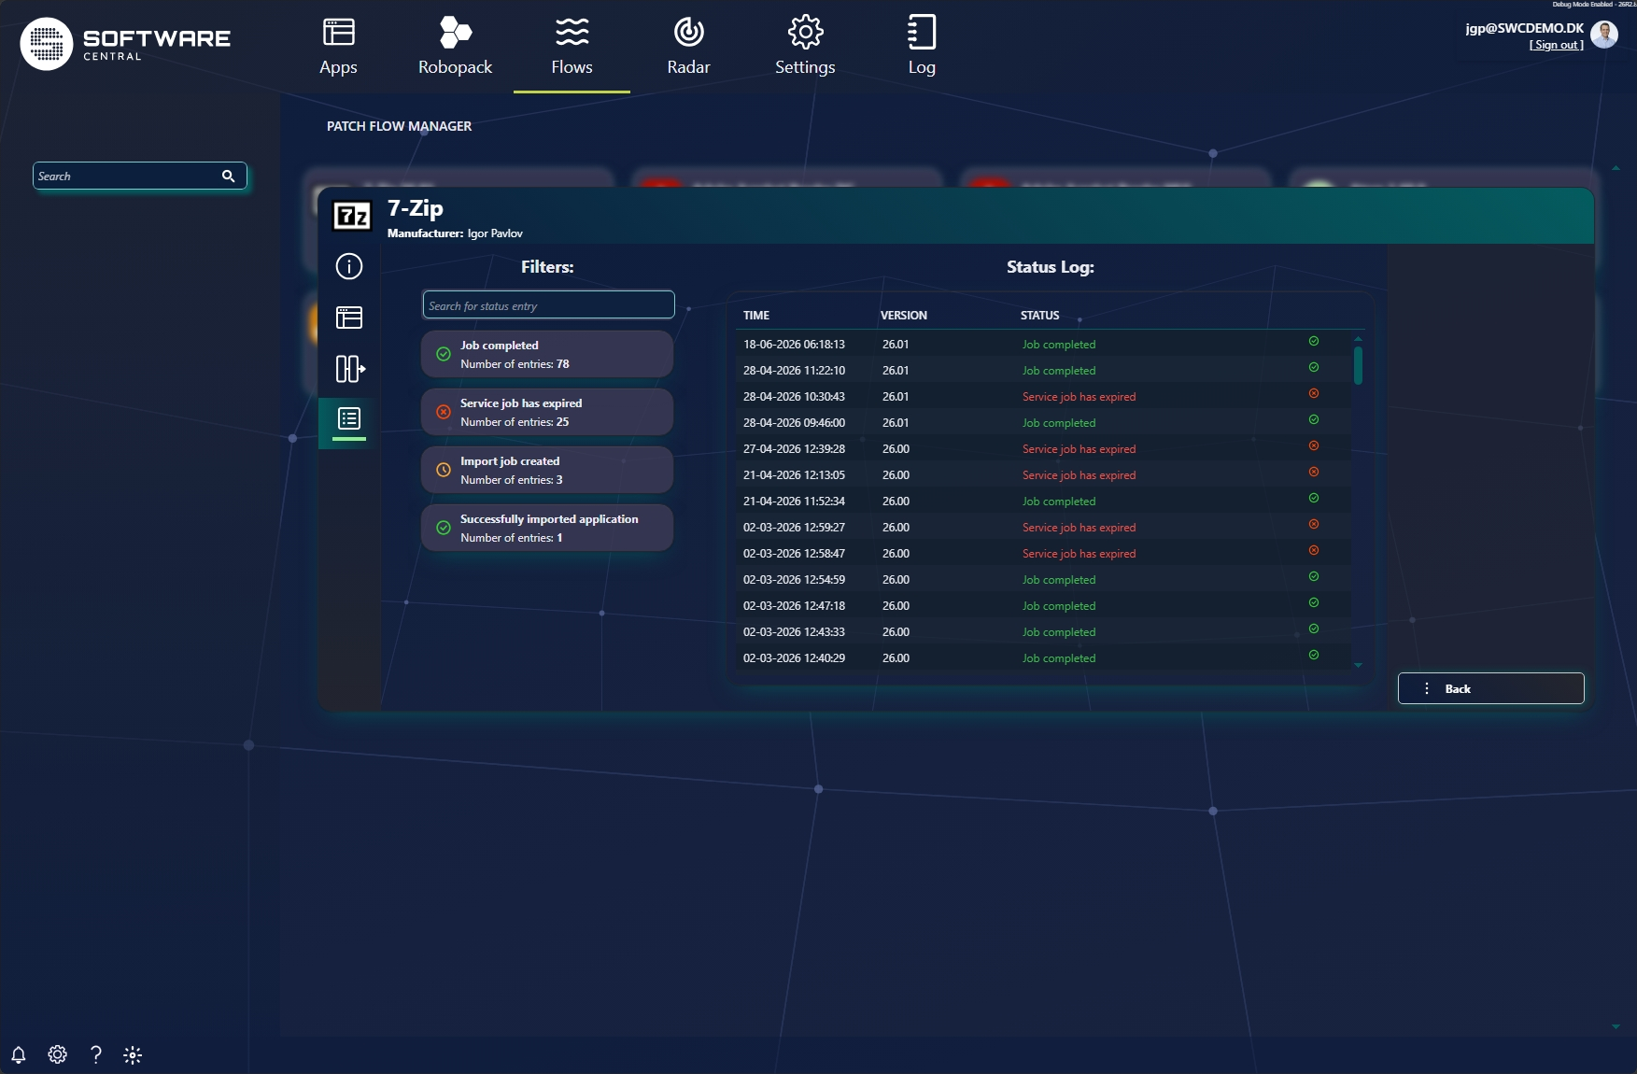Filter by Successfully imported application
The image size is (1637, 1074).
click(x=547, y=528)
